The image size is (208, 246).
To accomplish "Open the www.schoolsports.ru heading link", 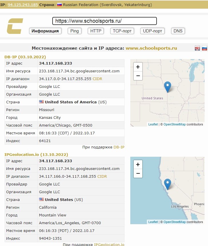I will [x=151, y=48].
